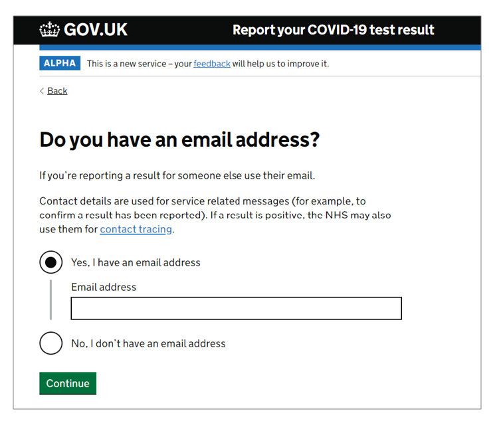
Task: Open the feedback link in the banner
Action: [212, 64]
